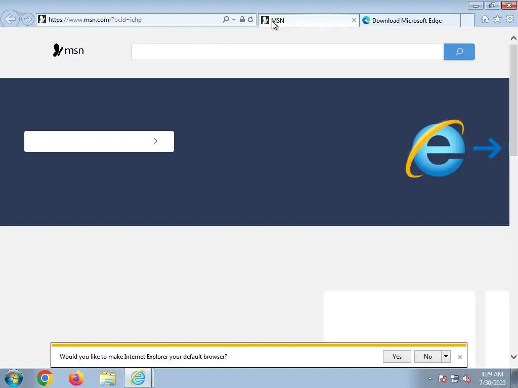Focus the MSN web search box

(x=287, y=52)
